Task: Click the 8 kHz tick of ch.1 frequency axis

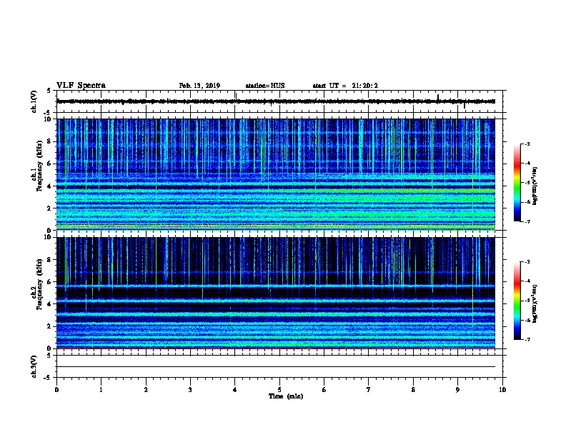Action: pos(51,141)
